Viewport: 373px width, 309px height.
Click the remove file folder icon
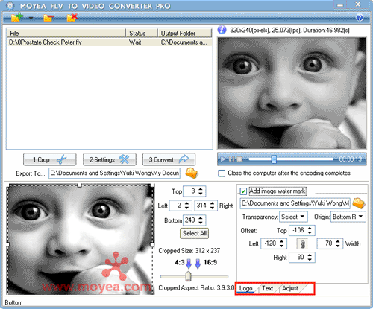[x=48, y=18]
